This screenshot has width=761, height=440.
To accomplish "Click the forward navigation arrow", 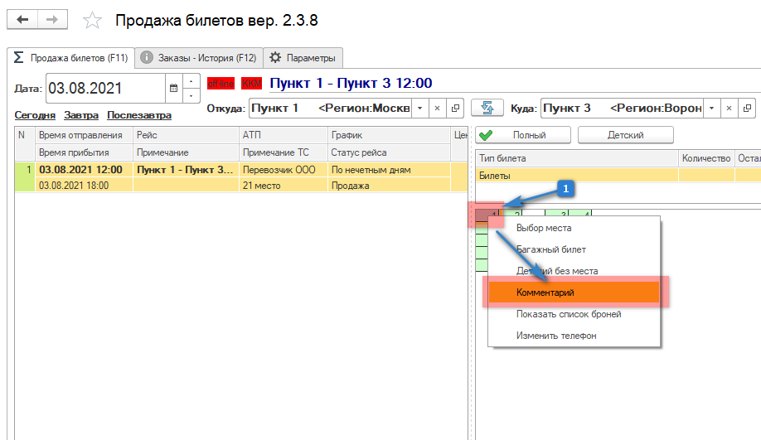I will [52, 19].
